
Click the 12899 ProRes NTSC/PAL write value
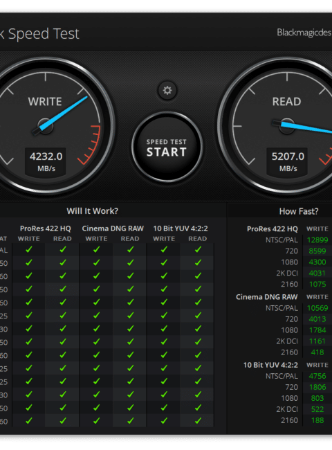pos(317,240)
